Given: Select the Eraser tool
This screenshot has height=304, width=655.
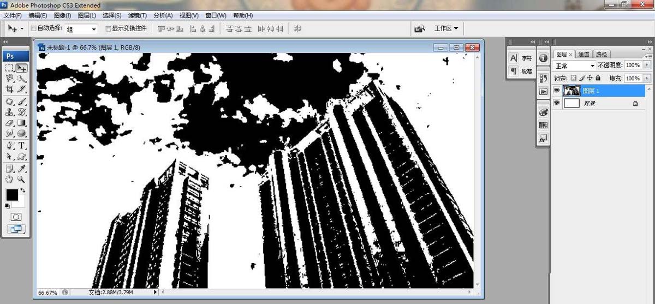Looking at the screenshot, I should [x=10, y=123].
